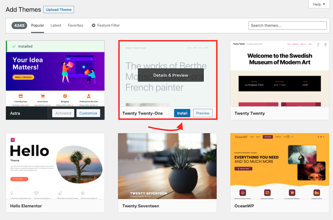This screenshot has height=220, width=333.
Task: Click the Hello Elementor theme name
Action: click(26, 206)
